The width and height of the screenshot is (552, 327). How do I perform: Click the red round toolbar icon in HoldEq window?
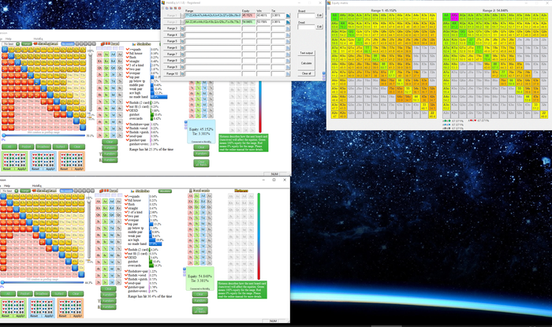179,8
